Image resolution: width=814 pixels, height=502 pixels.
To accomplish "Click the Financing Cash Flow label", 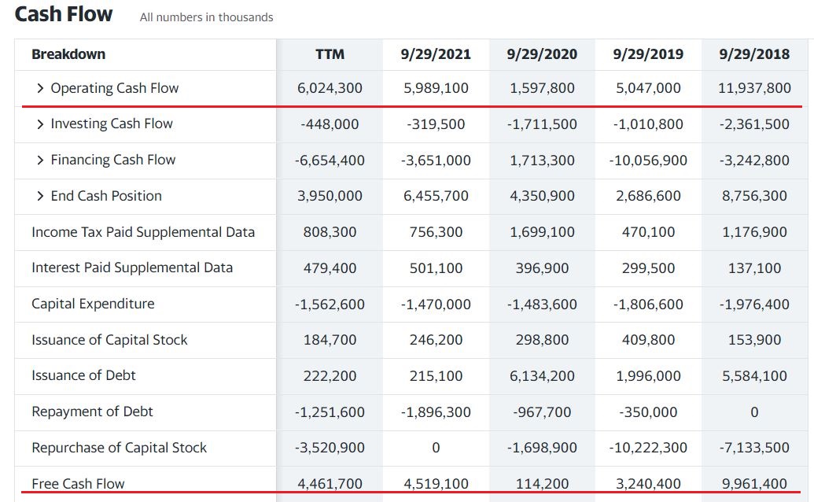I will pyautogui.click(x=112, y=160).
